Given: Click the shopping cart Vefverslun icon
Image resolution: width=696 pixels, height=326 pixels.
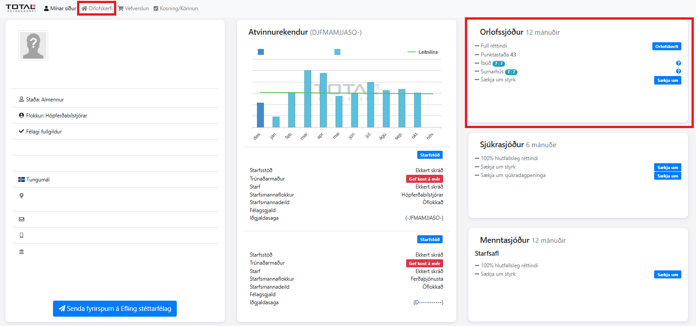Looking at the screenshot, I should pos(120,8).
